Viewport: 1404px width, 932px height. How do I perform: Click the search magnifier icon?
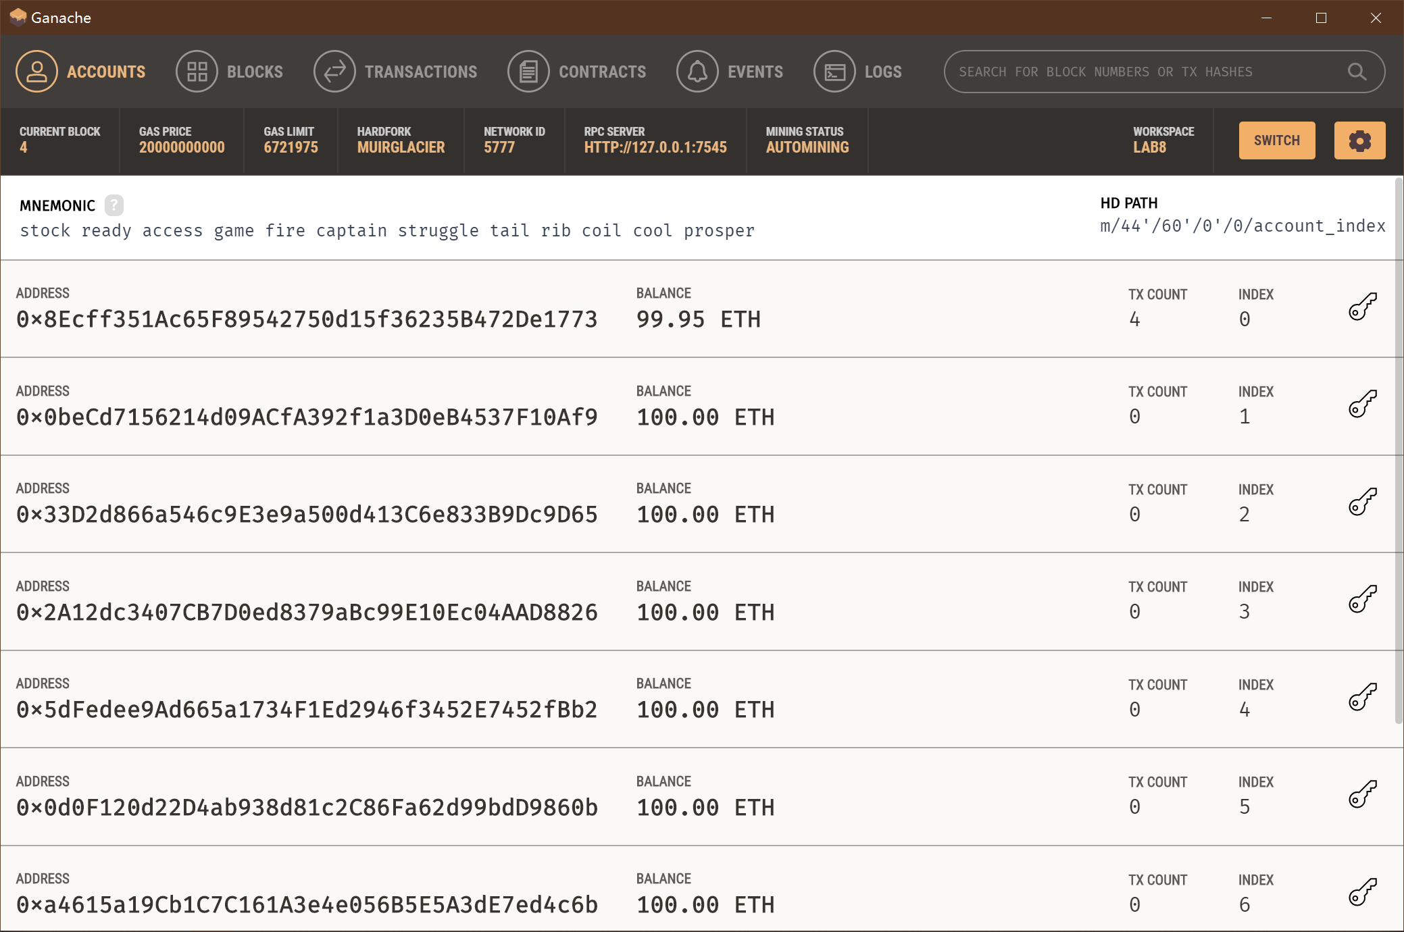pyautogui.click(x=1357, y=72)
